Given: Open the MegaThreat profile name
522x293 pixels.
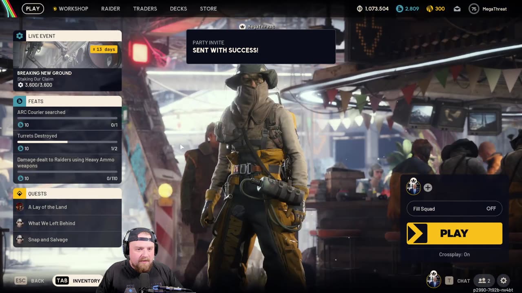Looking at the screenshot, I should click(x=494, y=9).
